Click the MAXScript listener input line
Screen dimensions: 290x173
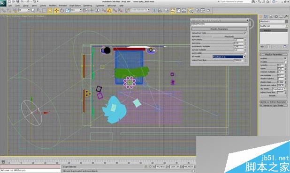point(31,170)
